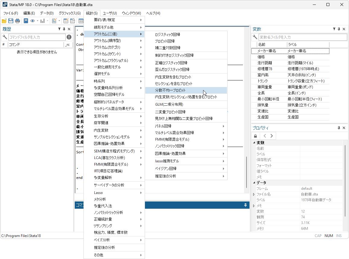This screenshot has width=349, height=259.
Task: Choose 分散不均一プロビット menu item
Action: pos(186,90)
